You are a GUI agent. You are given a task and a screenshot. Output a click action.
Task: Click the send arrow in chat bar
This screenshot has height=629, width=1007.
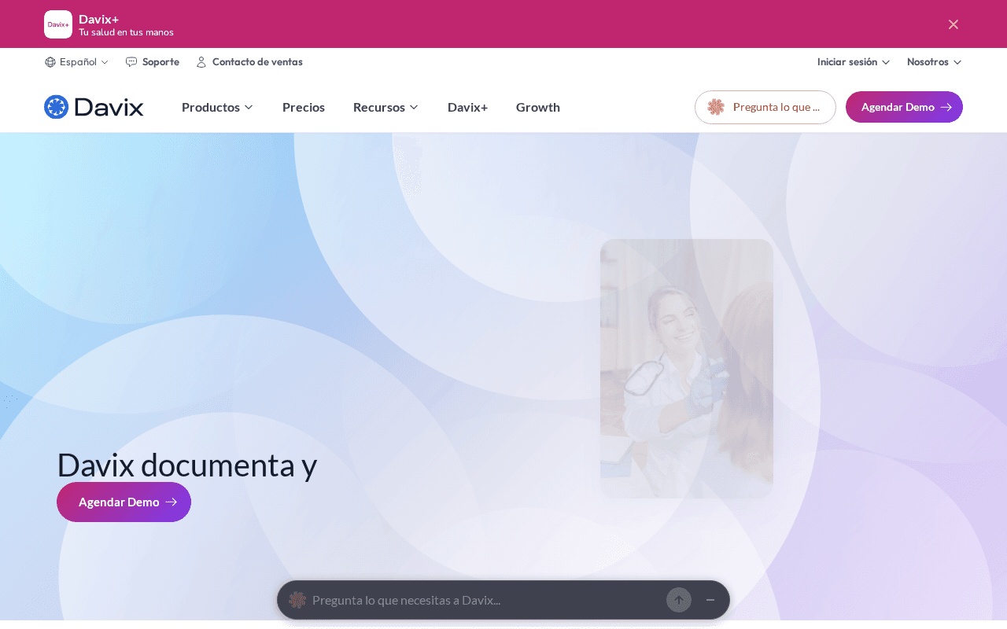[679, 600]
